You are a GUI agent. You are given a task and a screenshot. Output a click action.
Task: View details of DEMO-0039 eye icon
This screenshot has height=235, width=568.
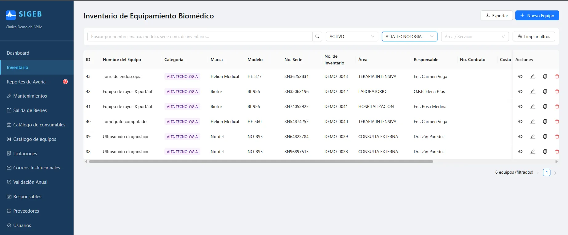pyautogui.click(x=520, y=137)
